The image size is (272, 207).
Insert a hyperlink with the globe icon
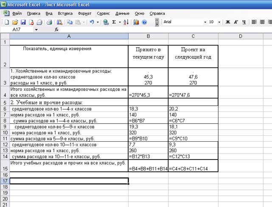pyautogui.click(x=106, y=22)
